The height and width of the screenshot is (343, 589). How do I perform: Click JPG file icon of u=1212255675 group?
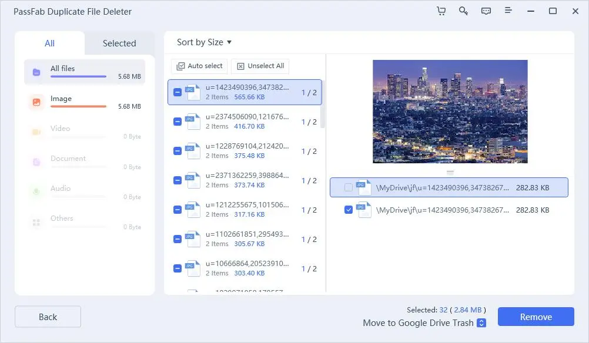[x=193, y=210]
